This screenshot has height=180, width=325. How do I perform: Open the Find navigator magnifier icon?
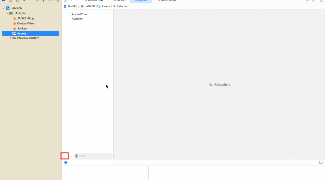coord(24,1)
